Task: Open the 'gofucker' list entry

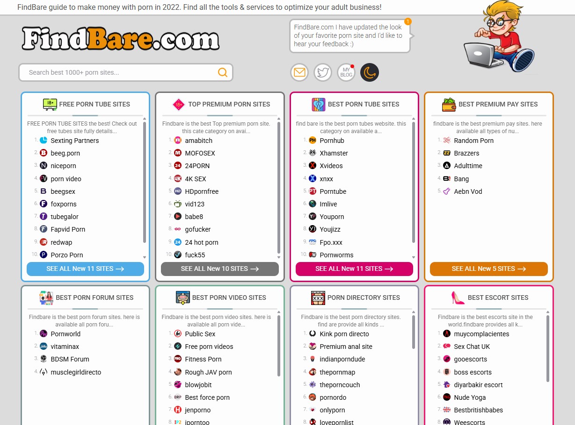Action: (x=198, y=229)
